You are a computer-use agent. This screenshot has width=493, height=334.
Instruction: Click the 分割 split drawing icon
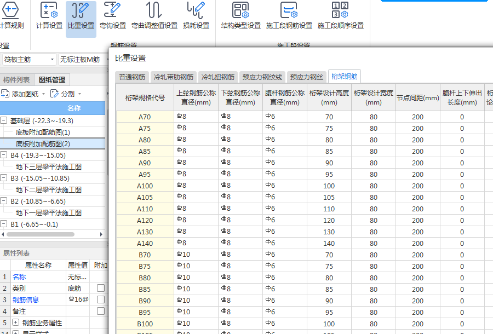[54, 94]
